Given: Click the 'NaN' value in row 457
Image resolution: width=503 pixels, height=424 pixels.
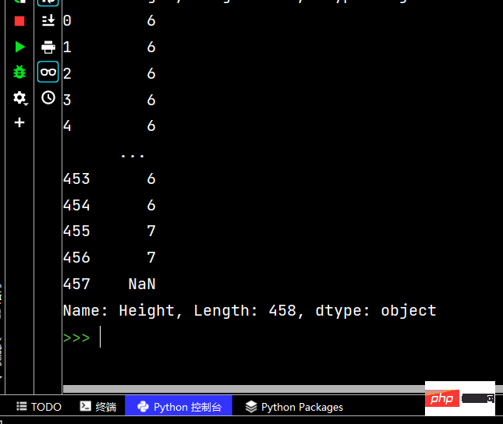Looking at the screenshot, I should [142, 284].
